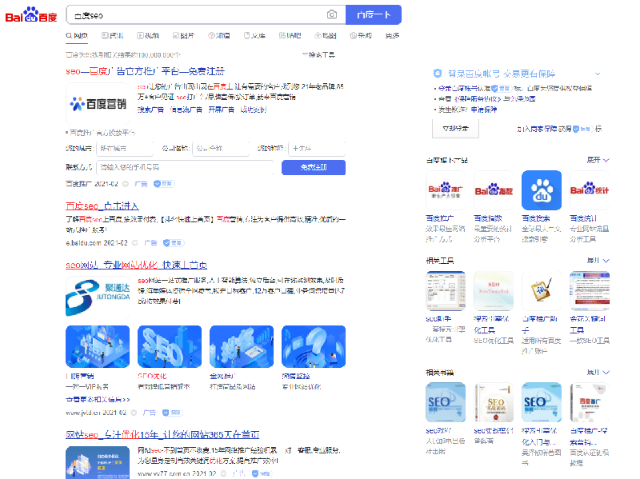Open the blue 百度搜索 paw icon
This screenshot has width=640, height=479.
tap(542, 190)
